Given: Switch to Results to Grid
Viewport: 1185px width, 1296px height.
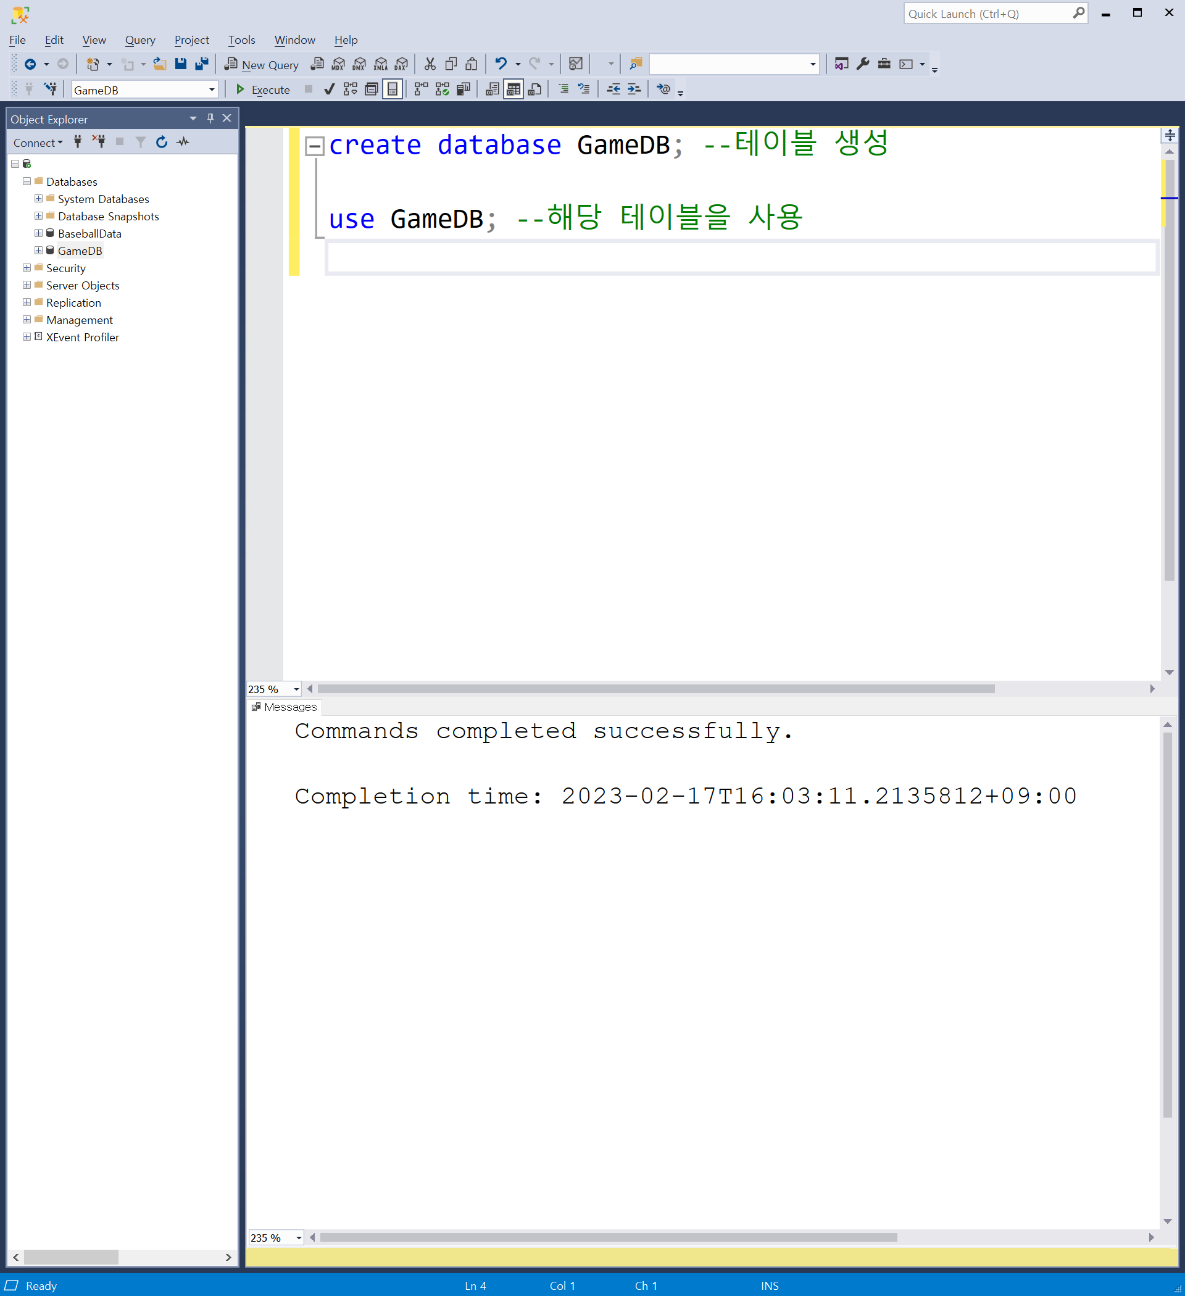Looking at the screenshot, I should [x=513, y=89].
